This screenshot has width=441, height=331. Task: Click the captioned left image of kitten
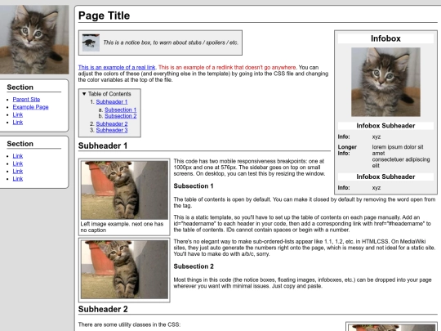coord(124,190)
